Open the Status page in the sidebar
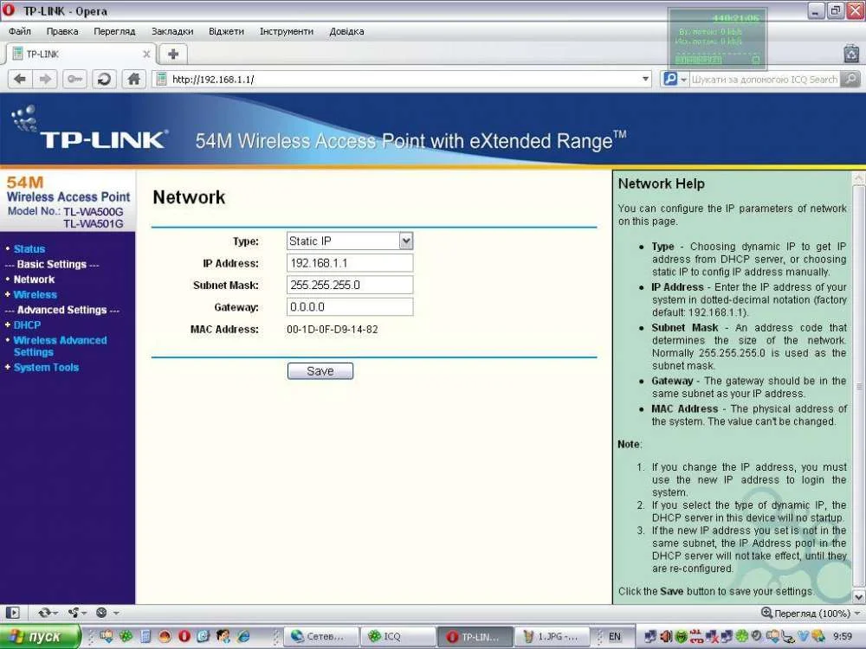The image size is (866, 649). (x=29, y=249)
